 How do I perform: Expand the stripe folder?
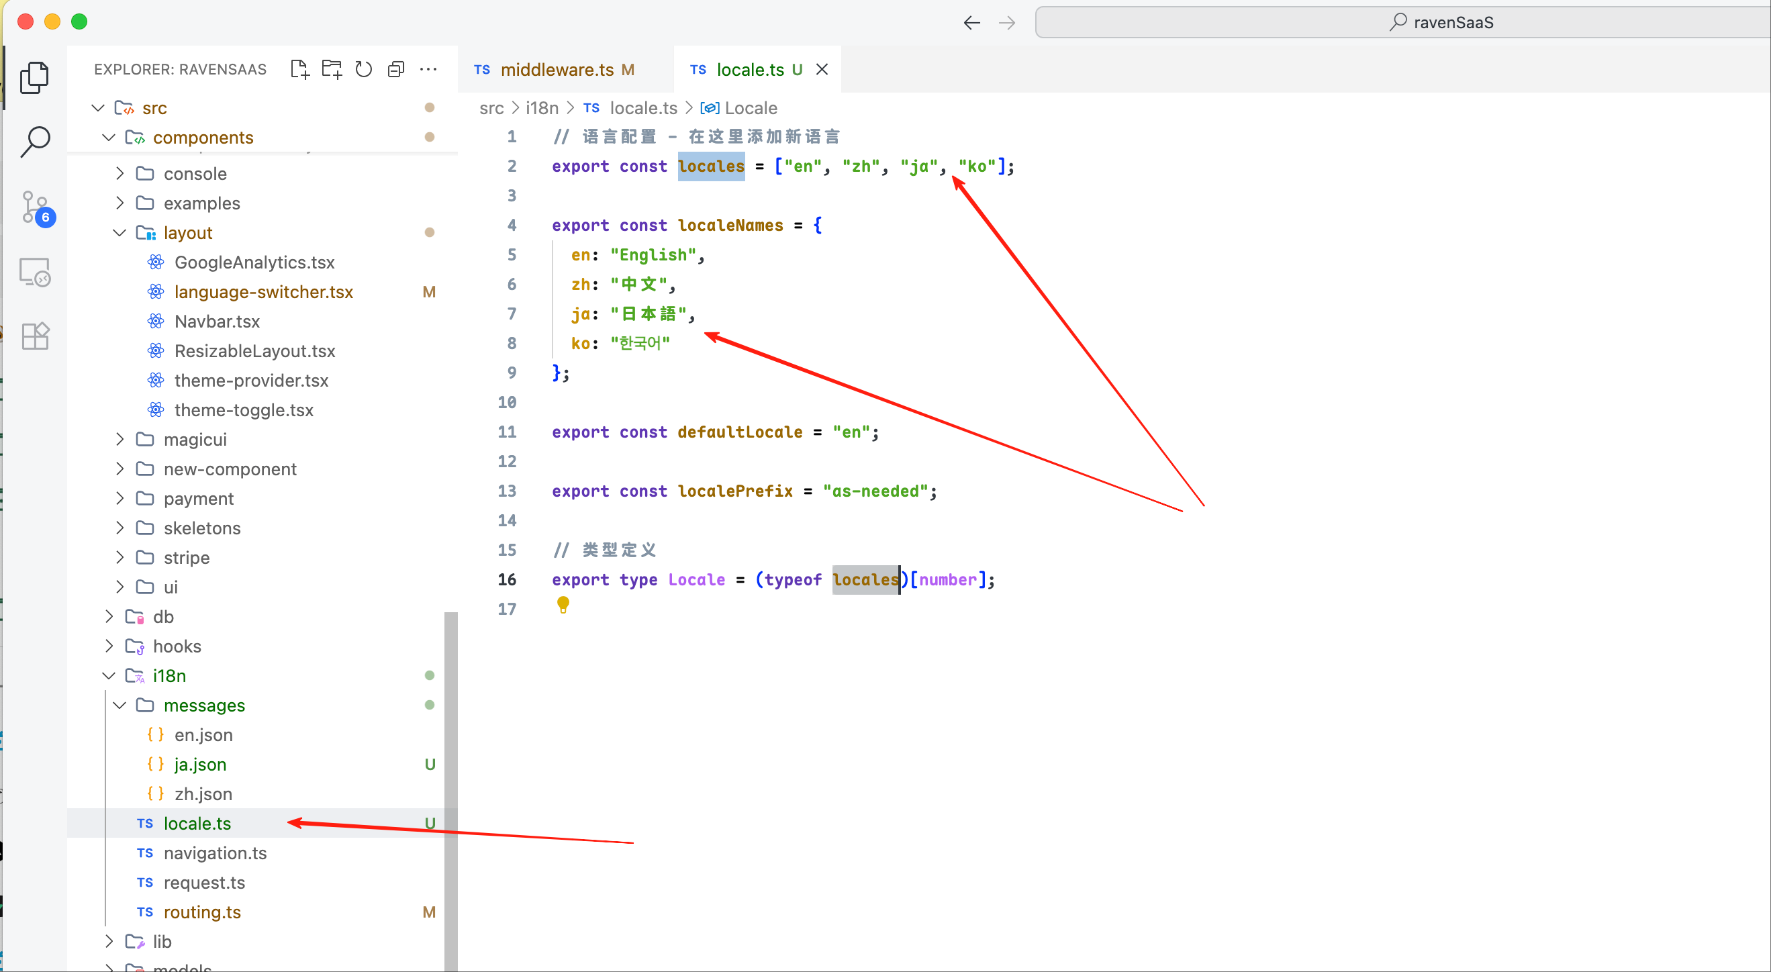pyautogui.click(x=119, y=558)
